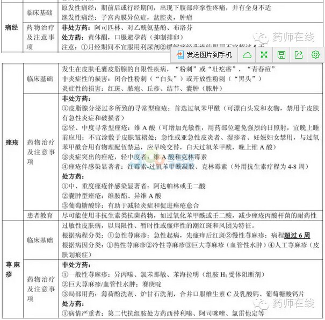Click the 临床基础 cell in the 荨麻疹 section
325x320 pixels.
tap(40, 240)
